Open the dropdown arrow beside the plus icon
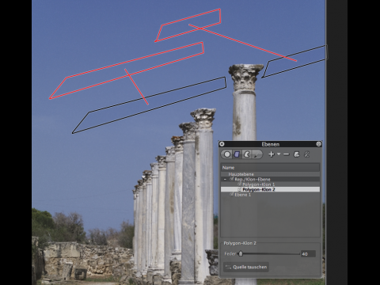Viewport: 380px width, 285px height. pos(279,154)
